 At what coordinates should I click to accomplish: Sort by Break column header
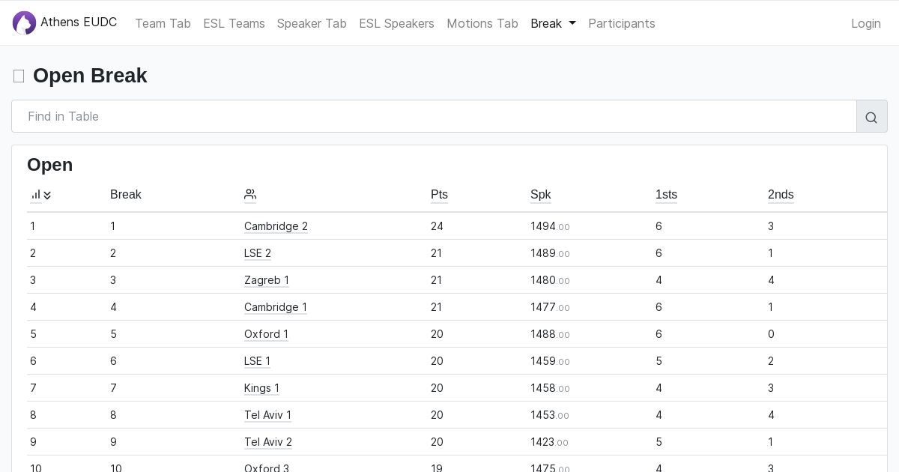pos(126,195)
